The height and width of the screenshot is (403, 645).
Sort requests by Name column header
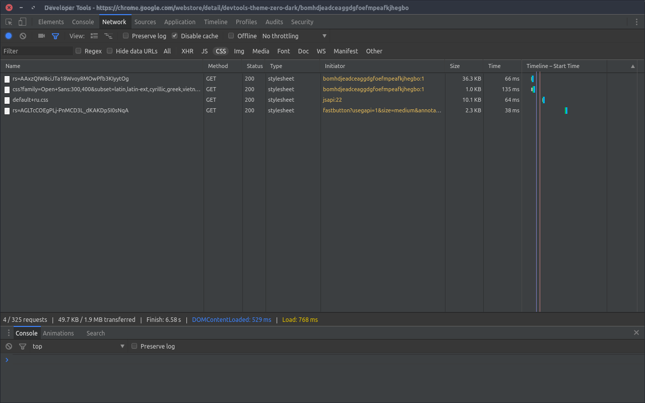pos(102,66)
